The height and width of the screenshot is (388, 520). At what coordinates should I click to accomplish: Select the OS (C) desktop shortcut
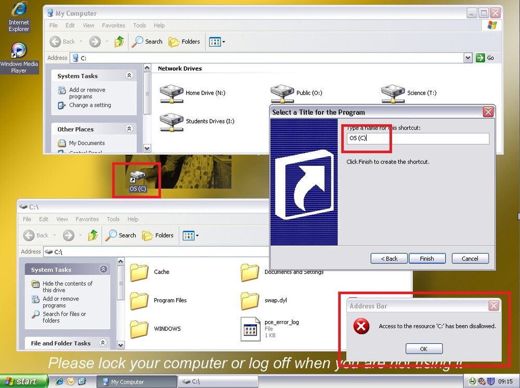pos(138,182)
